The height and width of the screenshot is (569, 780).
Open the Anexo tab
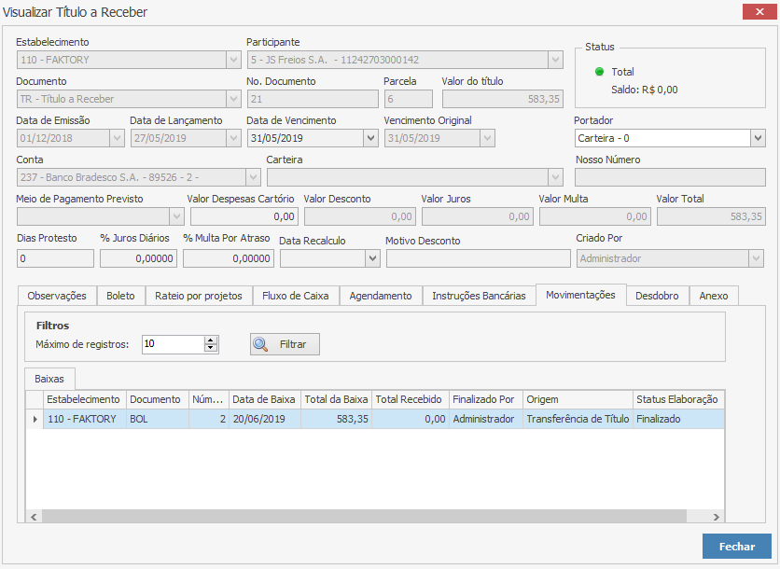(714, 296)
